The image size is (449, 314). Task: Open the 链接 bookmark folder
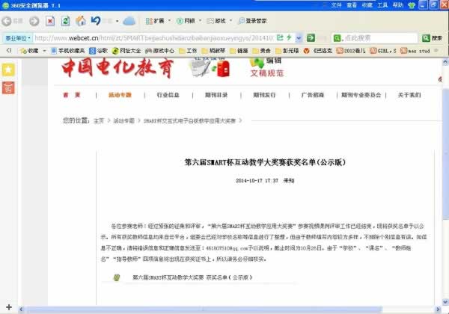tap(239, 51)
